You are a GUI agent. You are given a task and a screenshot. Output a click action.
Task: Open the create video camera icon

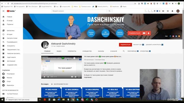tap(163, 11)
